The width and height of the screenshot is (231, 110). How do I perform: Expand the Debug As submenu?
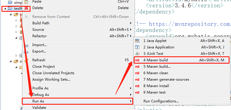point(82,95)
